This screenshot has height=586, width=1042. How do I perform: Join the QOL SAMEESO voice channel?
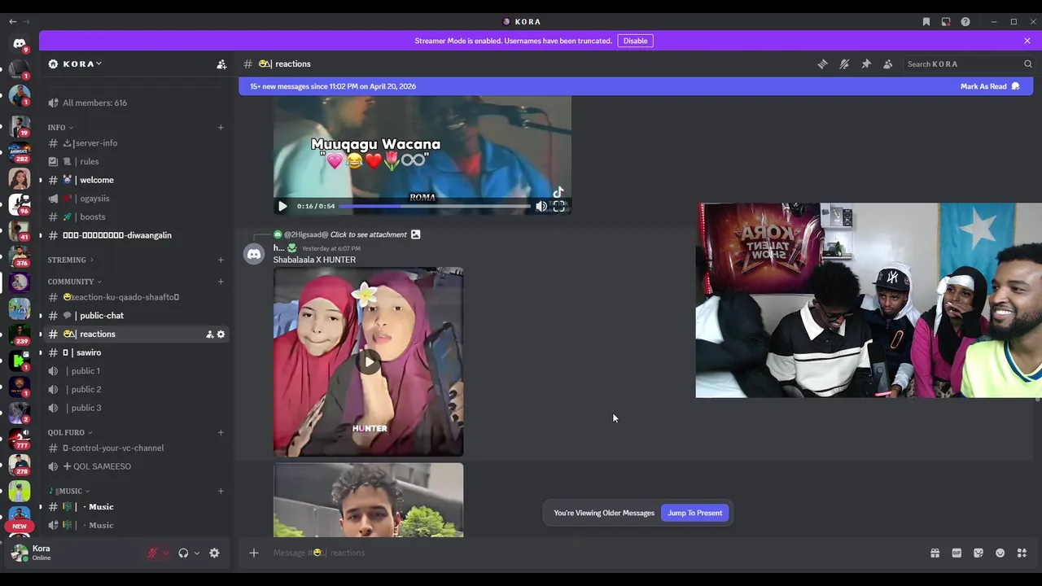[x=137, y=466]
